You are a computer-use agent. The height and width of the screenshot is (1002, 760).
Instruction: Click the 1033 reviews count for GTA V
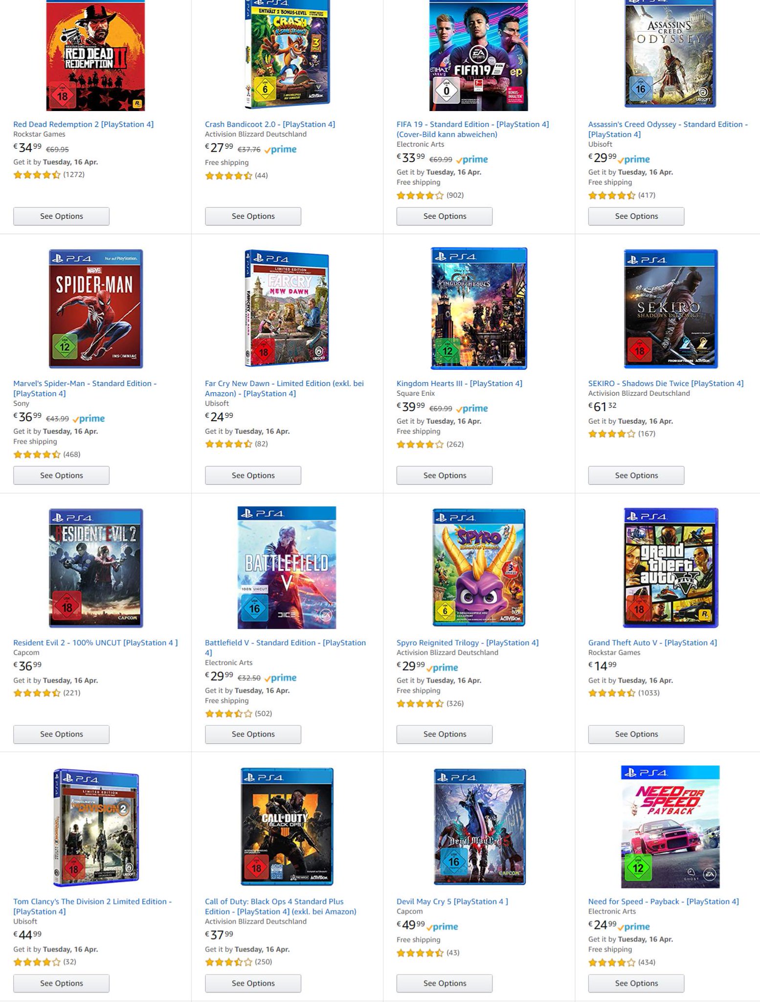pos(649,693)
